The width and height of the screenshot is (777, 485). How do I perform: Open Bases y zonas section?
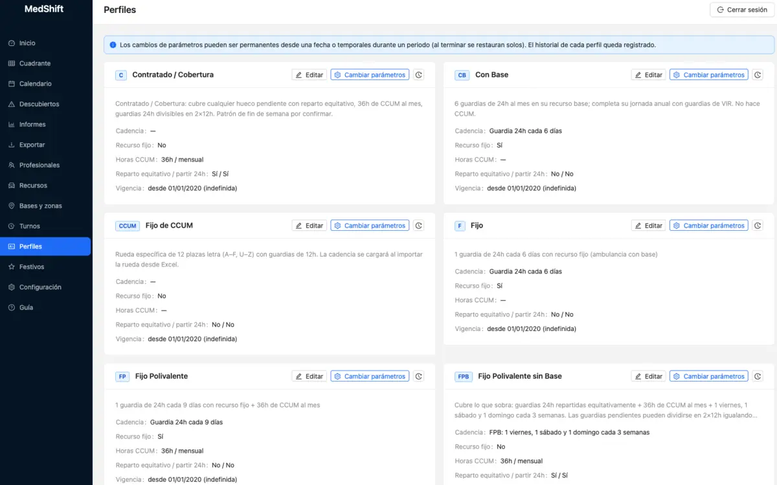[45, 206]
